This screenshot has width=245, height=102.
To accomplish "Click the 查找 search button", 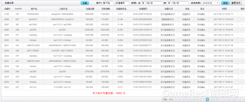I will pyautogui.click(x=225, y=3).
